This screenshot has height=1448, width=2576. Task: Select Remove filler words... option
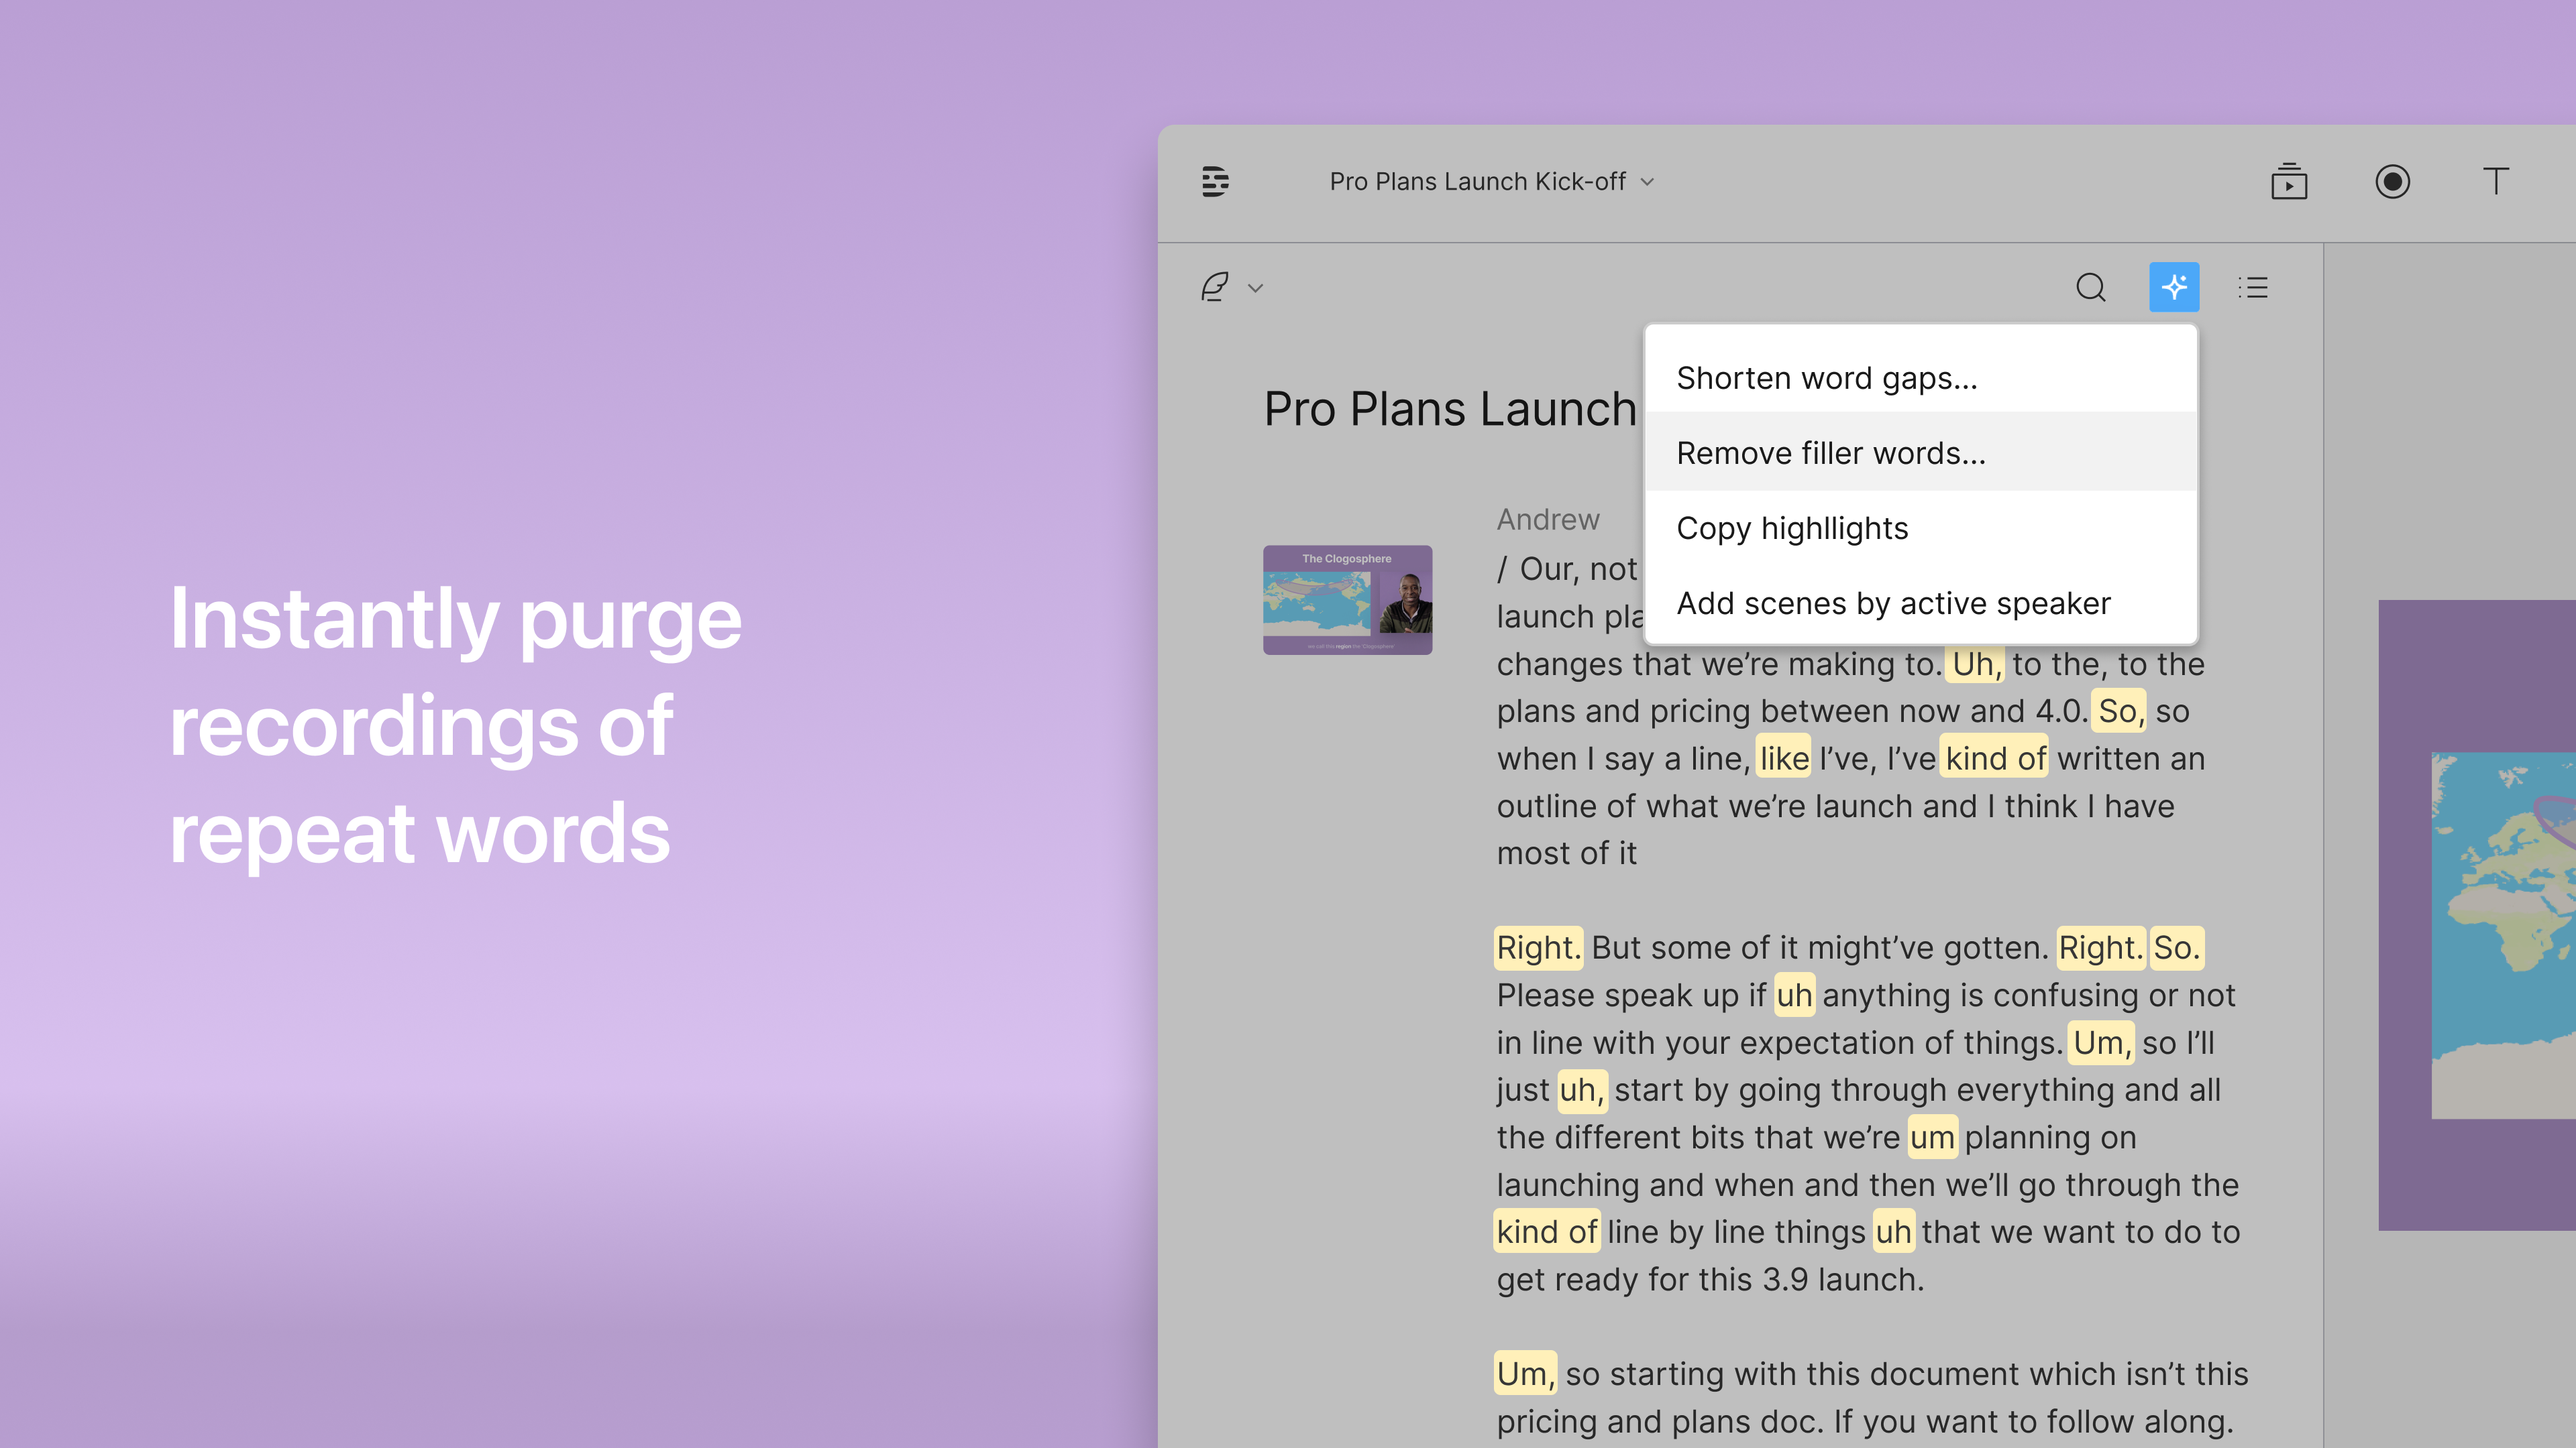[1920, 452]
